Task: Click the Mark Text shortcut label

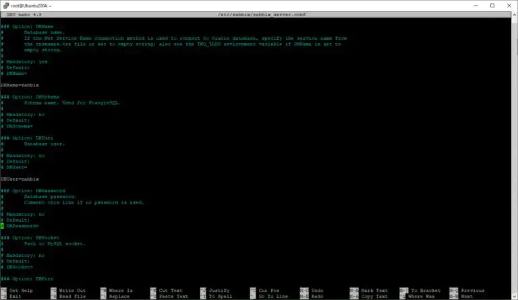Action: tap(374, 291)
